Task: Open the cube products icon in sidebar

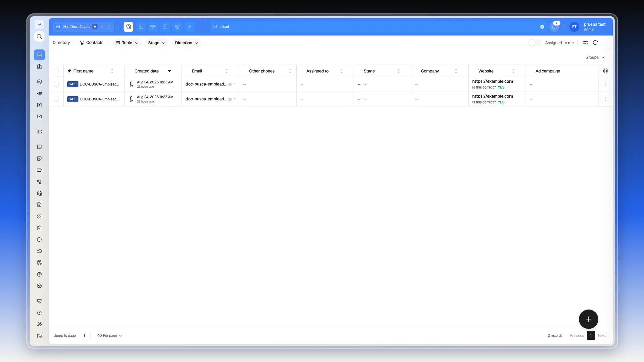Action: pyautogui.click(x=39, y=286)
